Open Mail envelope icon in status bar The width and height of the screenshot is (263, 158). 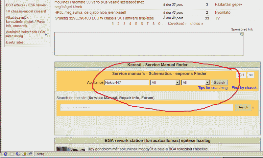[x=12, y=154]
